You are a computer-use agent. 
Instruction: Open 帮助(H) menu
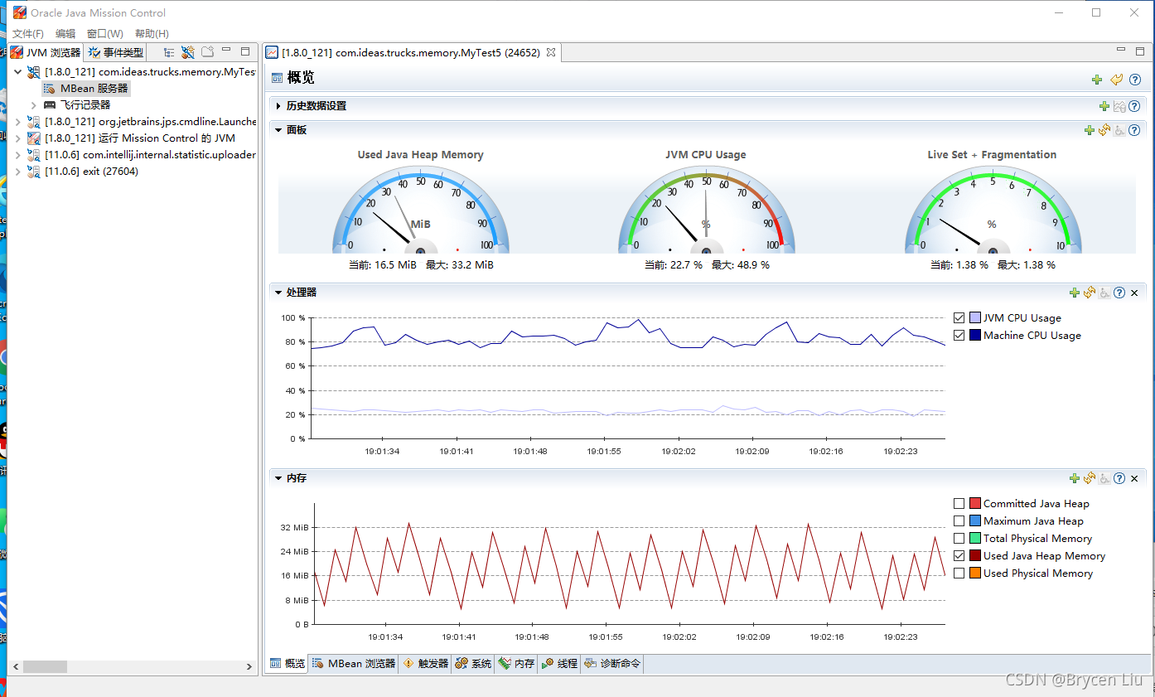tap(152, 34)
